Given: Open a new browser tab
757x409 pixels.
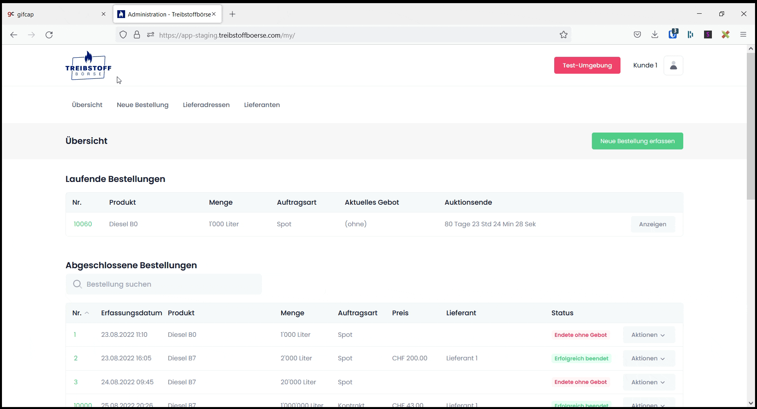Looking at the screenshot, I should [232, 14].
